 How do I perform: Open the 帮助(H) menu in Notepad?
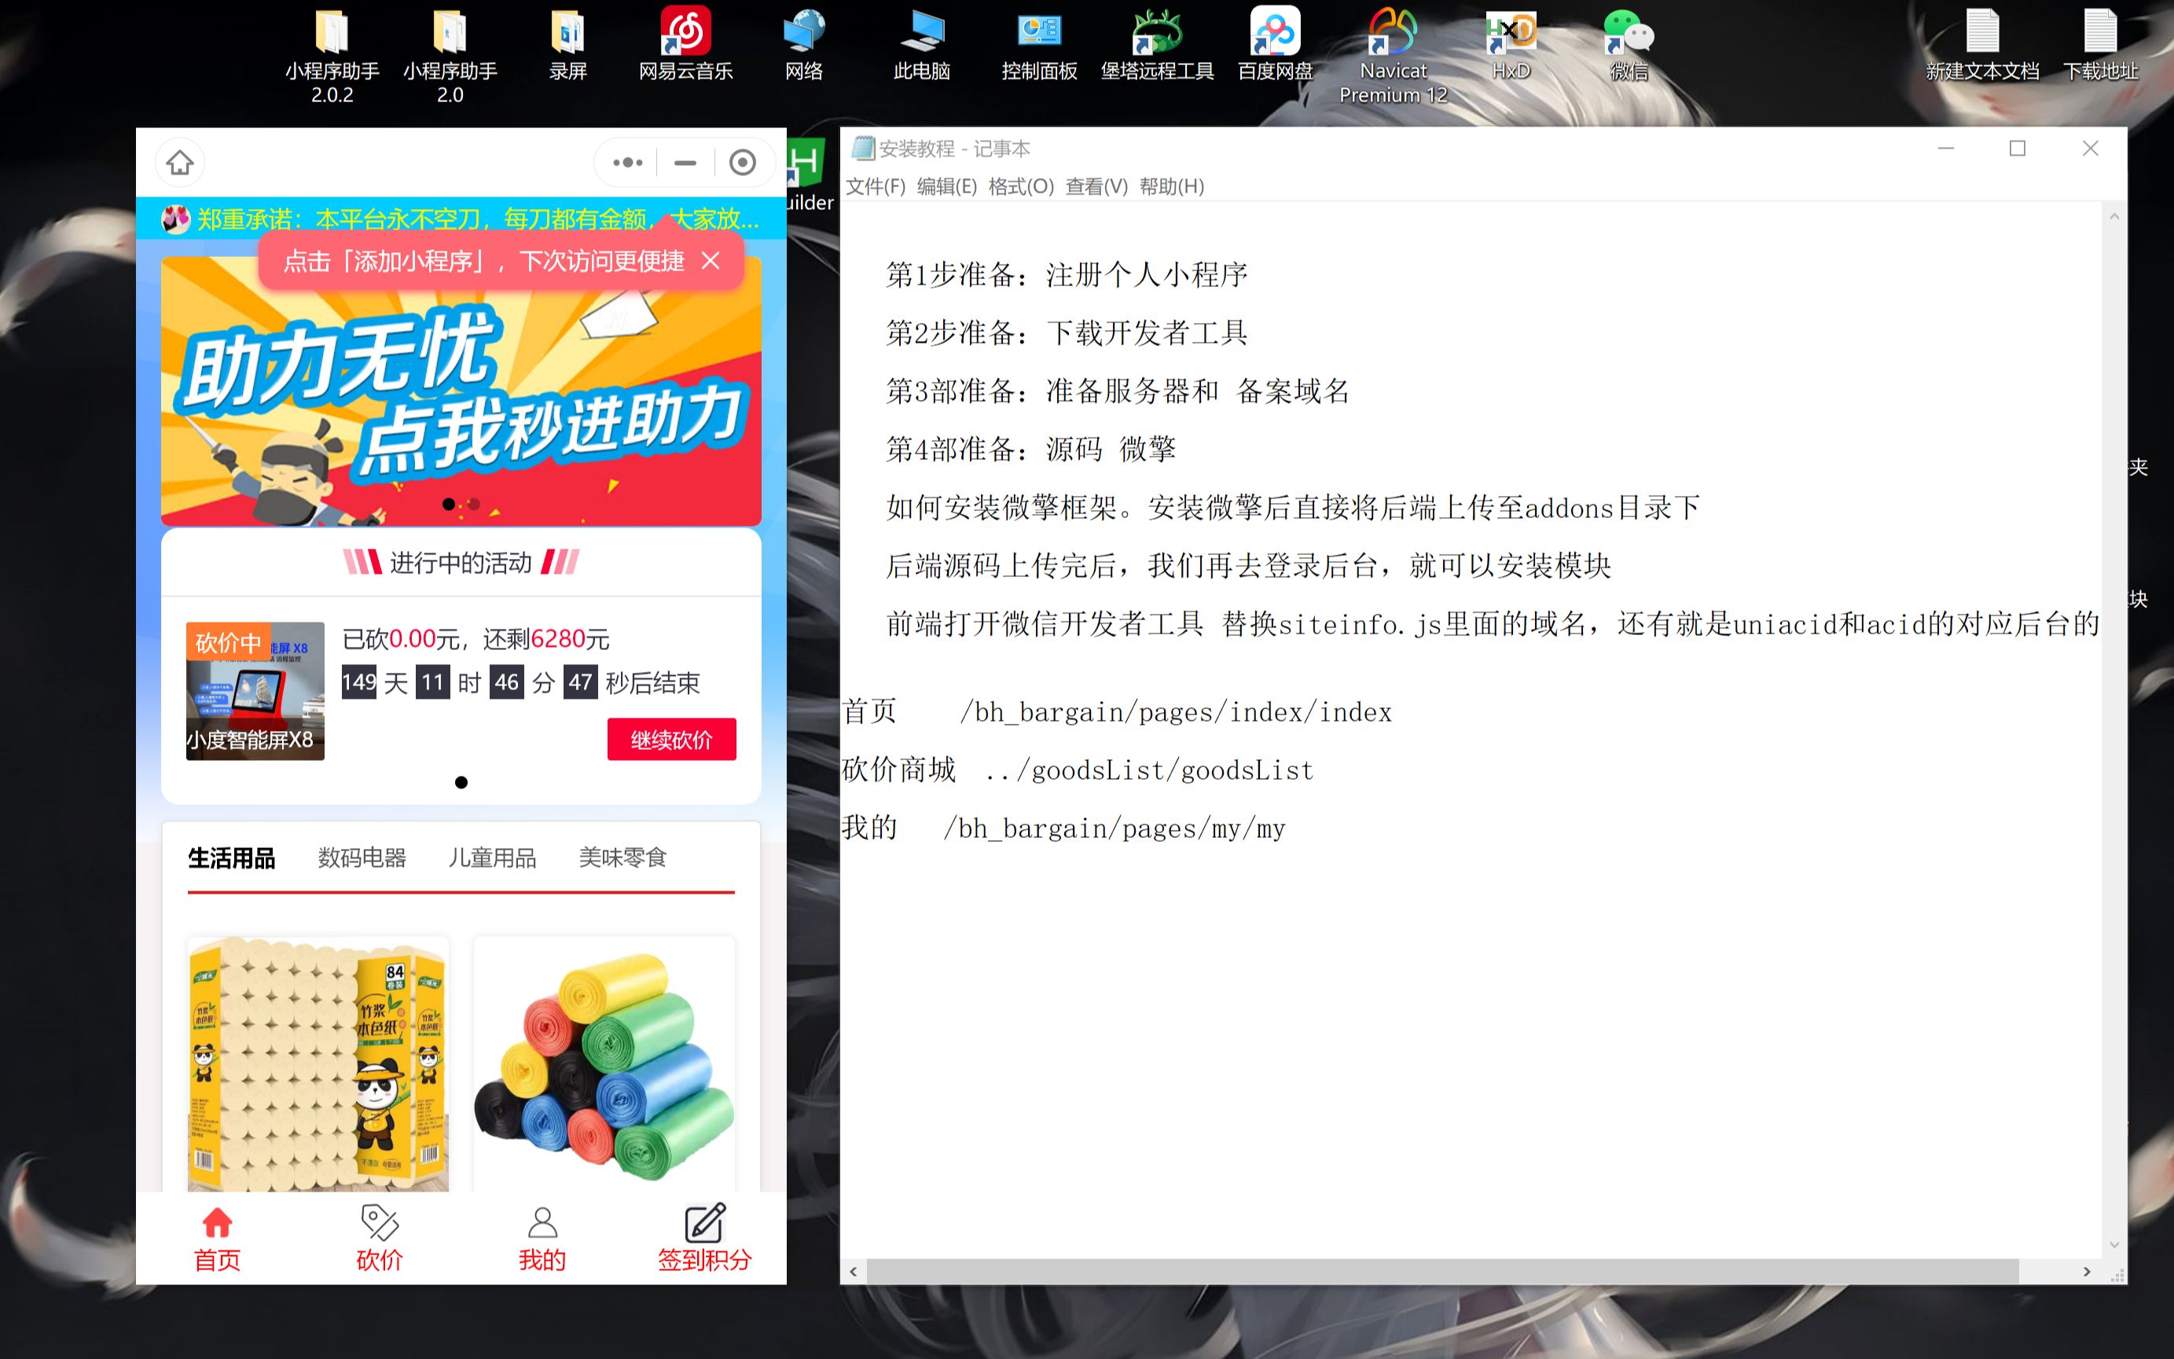point(1171,186)
